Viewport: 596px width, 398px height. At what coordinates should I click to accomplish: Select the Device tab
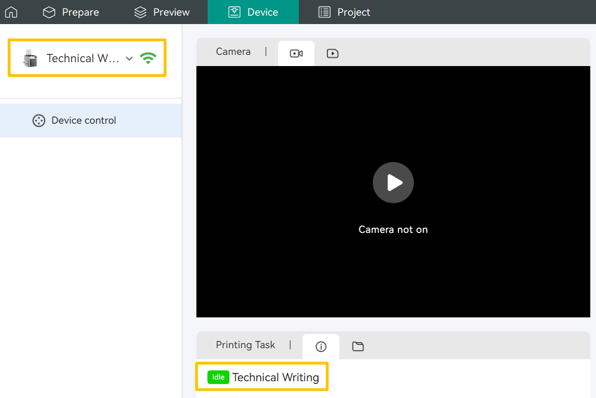(253, 12)
